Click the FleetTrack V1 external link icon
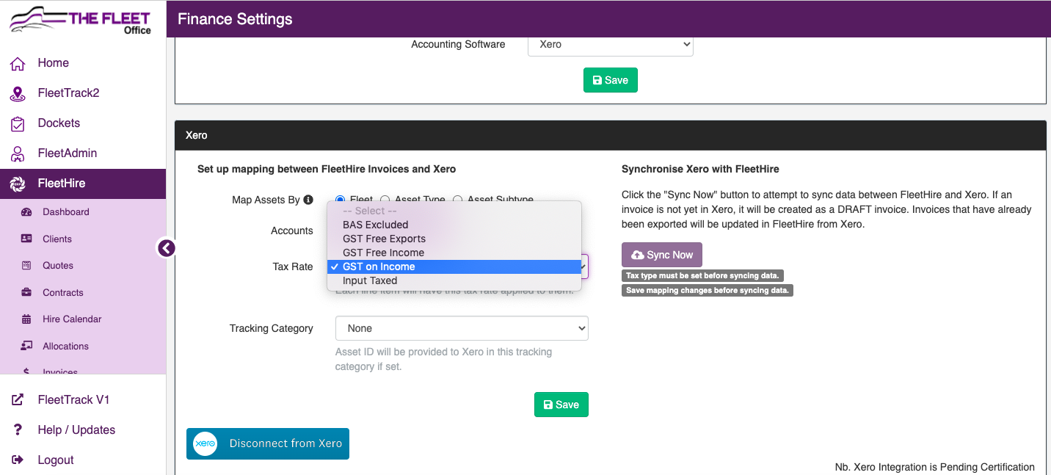 point(18,400)
